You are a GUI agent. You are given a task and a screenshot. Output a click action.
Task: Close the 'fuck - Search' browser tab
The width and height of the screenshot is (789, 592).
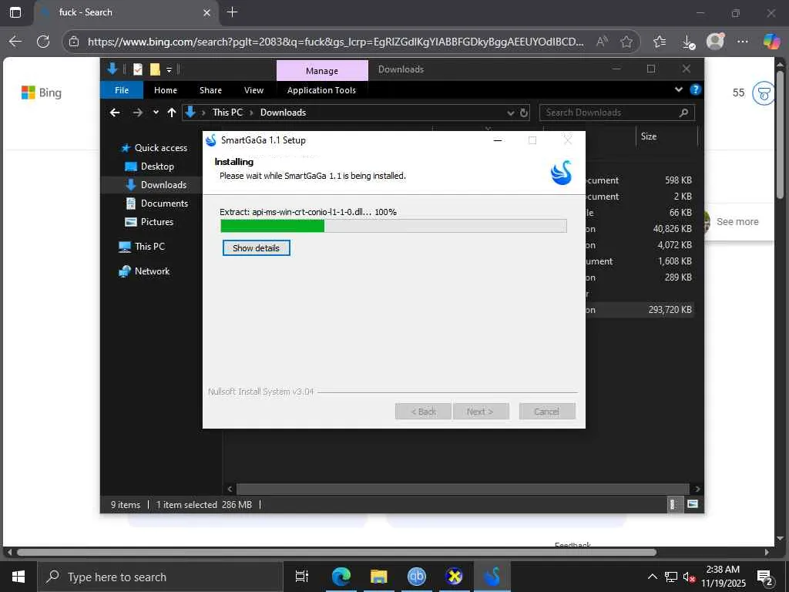pos(206,12)
